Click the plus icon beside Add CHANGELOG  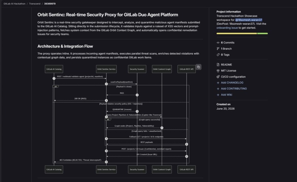tap(218, 83)
